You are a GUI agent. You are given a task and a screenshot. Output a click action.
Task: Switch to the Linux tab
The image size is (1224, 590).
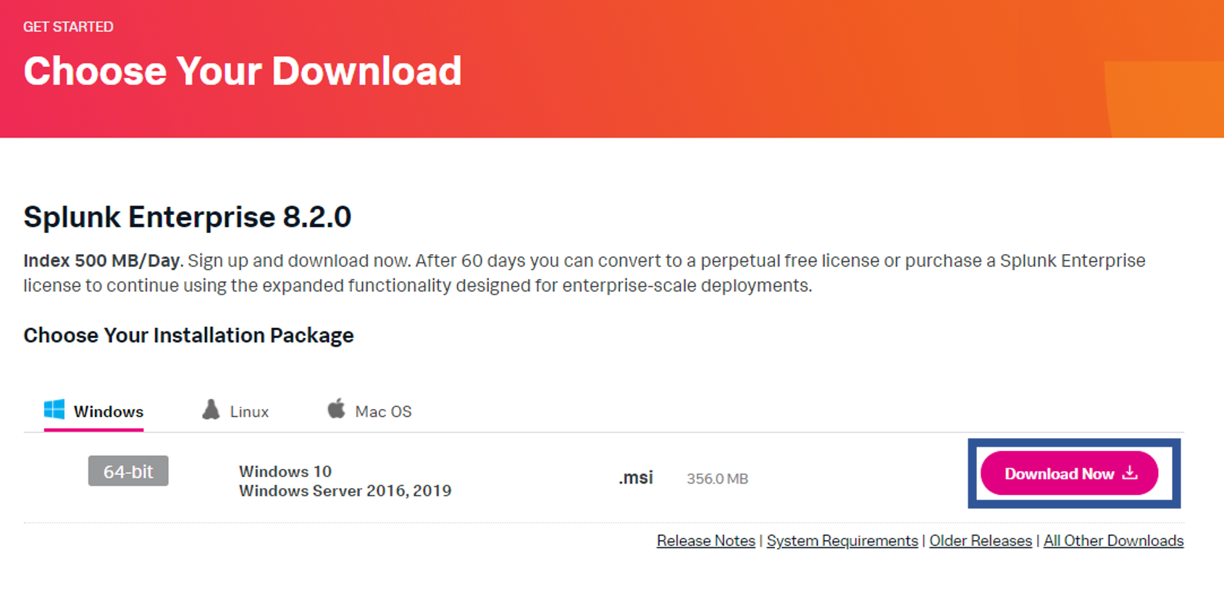235,411
